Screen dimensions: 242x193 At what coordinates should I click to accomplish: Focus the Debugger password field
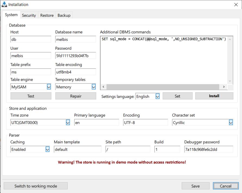(209, 149)
